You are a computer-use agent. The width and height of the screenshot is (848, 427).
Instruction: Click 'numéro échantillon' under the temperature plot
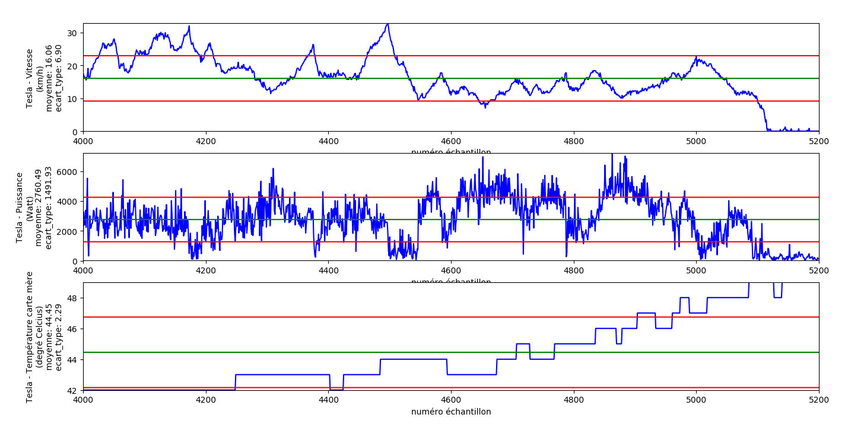[451, 412]
